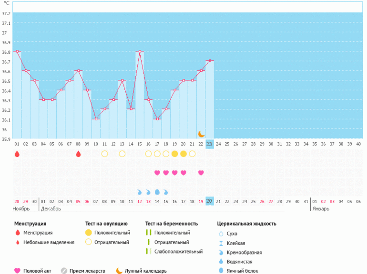Click the 36.1 temperature point on day 10
The width and height of the screenshot is (367, 274).
(x=96, y=119)
